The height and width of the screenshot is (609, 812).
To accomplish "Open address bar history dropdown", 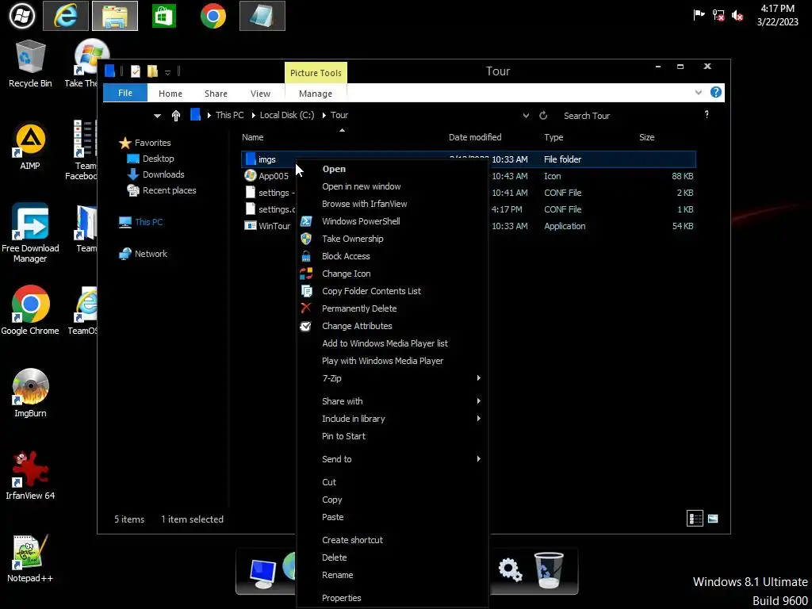I will click(x=526, y=116).
